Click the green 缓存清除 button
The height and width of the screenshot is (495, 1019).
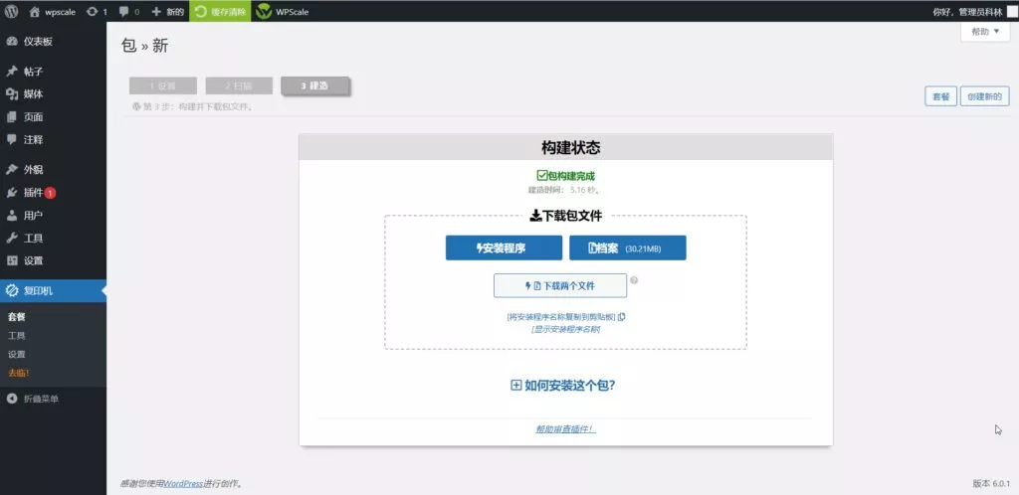pyautogui.click(x=220, y=12)
